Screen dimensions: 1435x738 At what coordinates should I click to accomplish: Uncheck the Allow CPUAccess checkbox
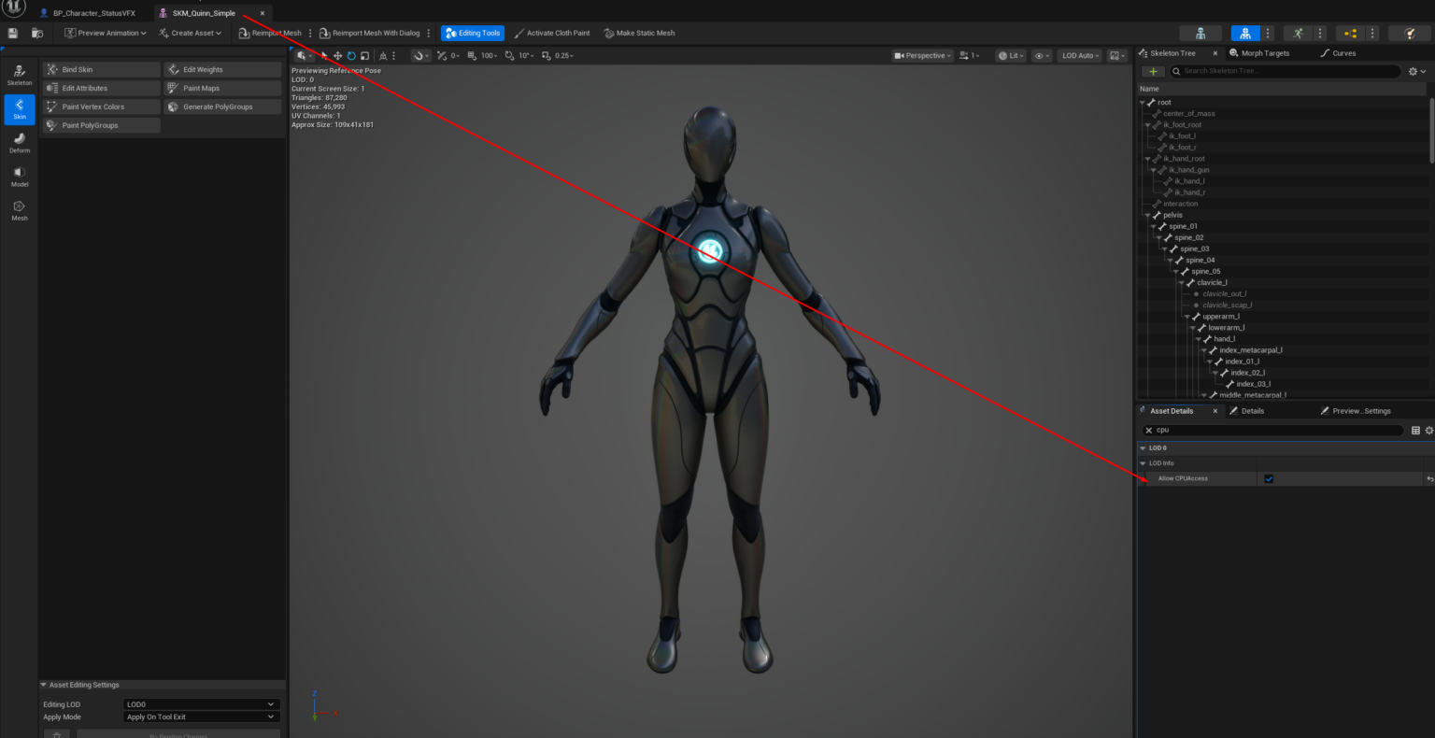1269,479
